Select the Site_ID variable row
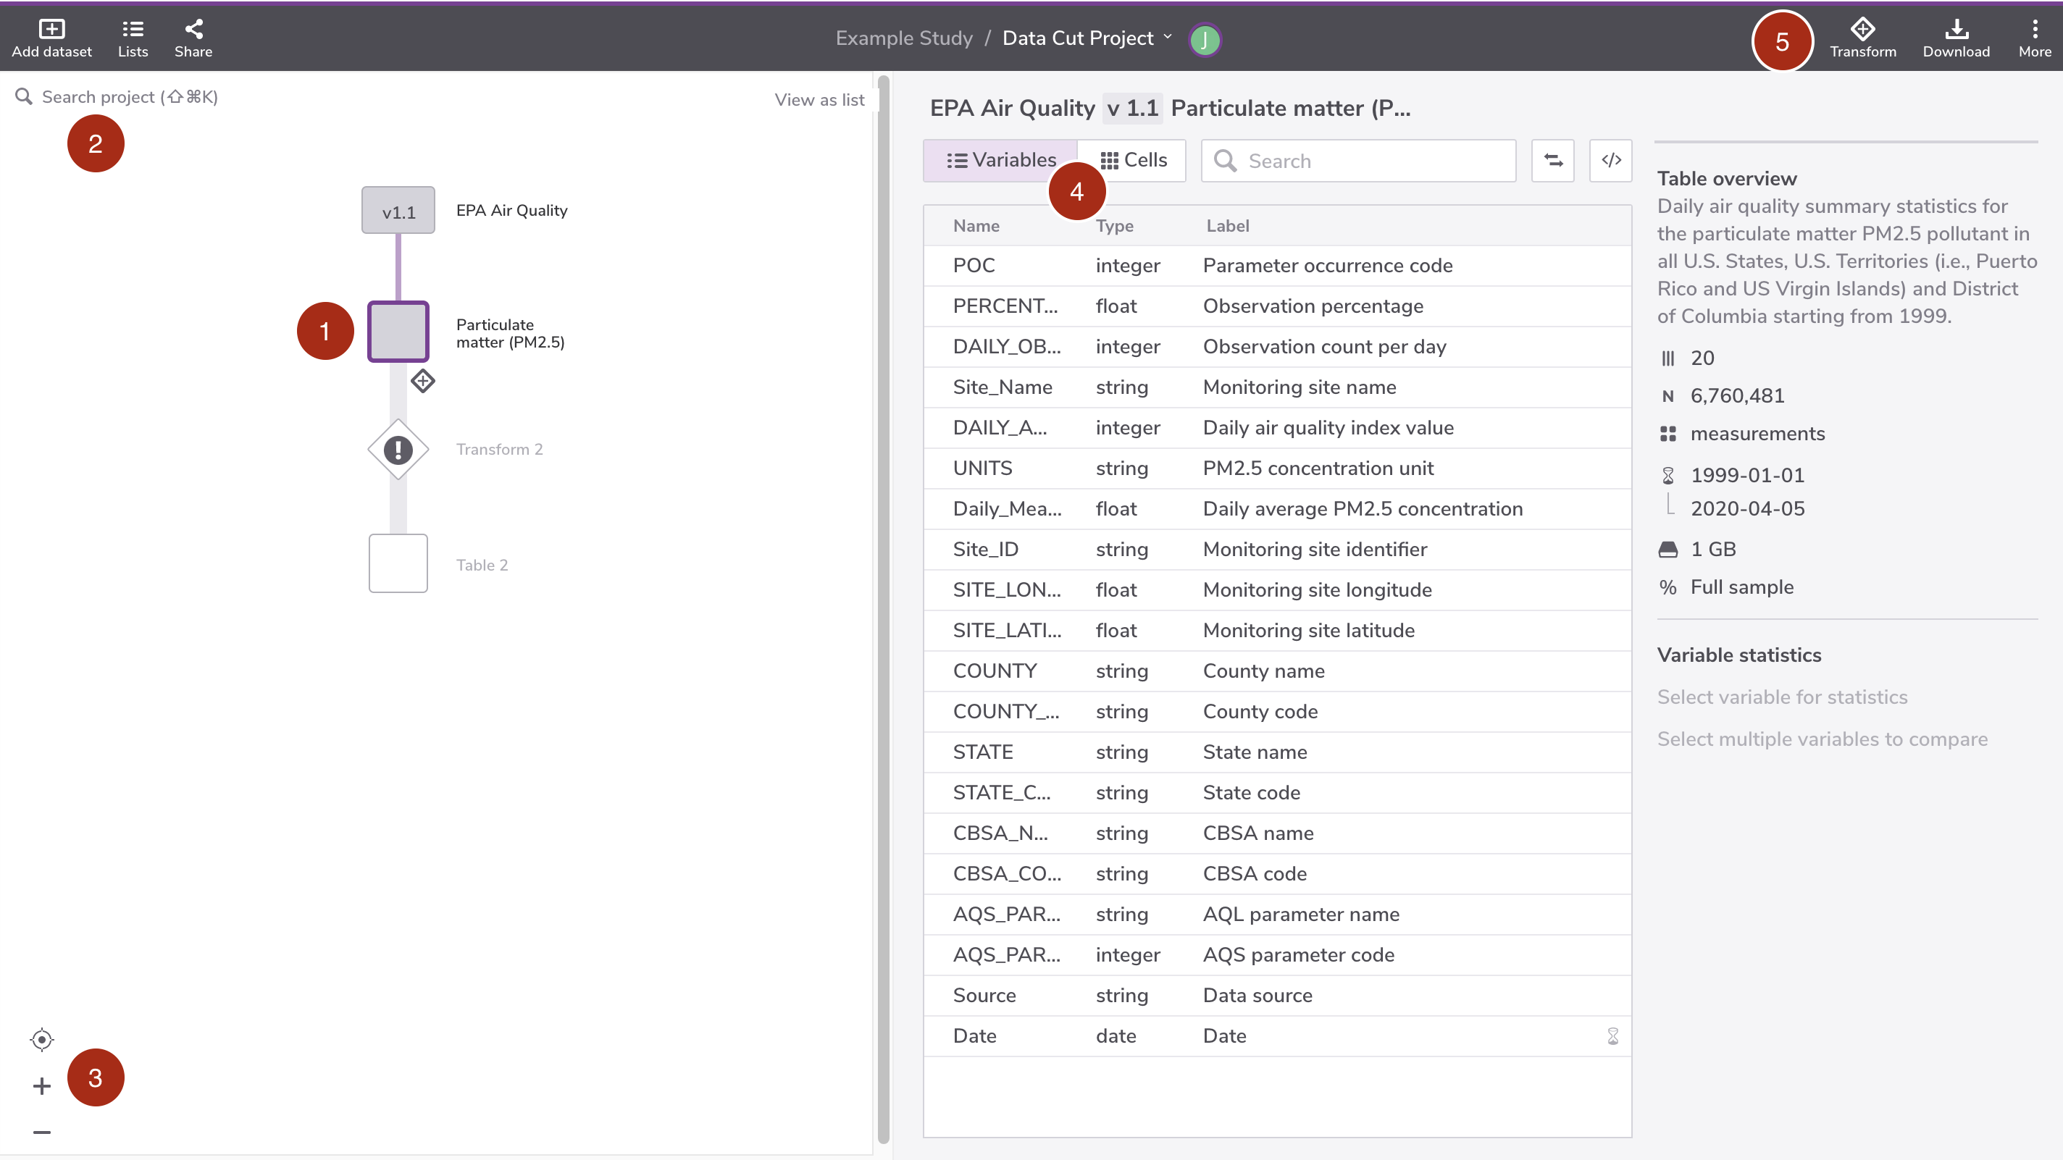2063x1160 pixels. [1277, 549]
